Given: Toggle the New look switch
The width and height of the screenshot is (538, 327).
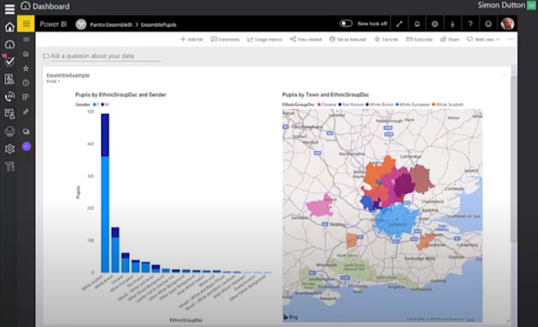Looking at the screenshot, I should pyautogui.click(x=346, y=23).
